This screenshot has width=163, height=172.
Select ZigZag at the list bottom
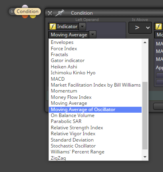(95, 158)
